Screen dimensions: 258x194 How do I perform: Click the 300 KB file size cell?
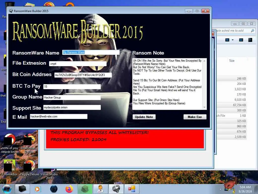[x=241, y=110]
